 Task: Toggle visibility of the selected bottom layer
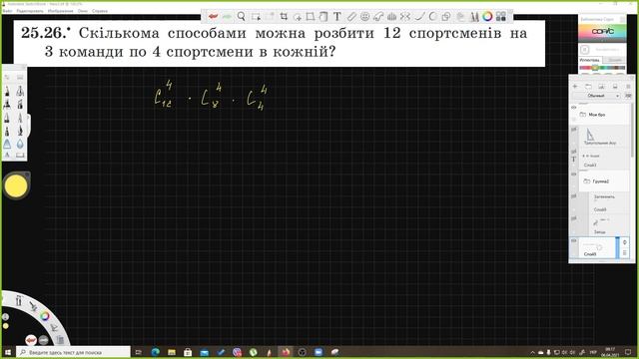pos(574,241)
